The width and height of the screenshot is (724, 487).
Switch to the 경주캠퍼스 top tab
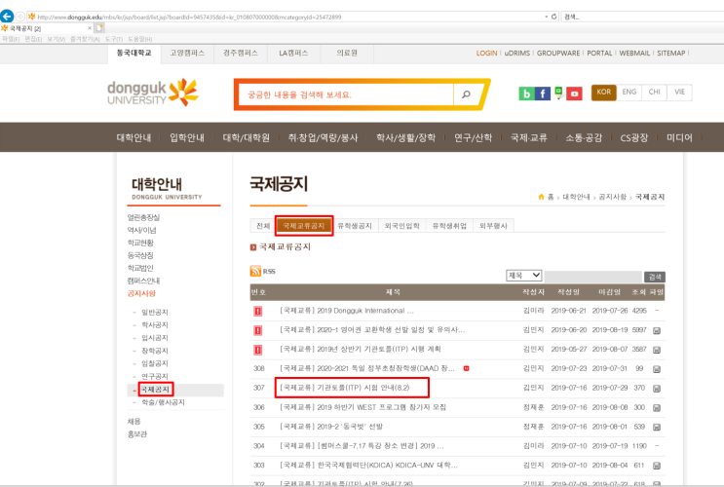pos(241,54)
